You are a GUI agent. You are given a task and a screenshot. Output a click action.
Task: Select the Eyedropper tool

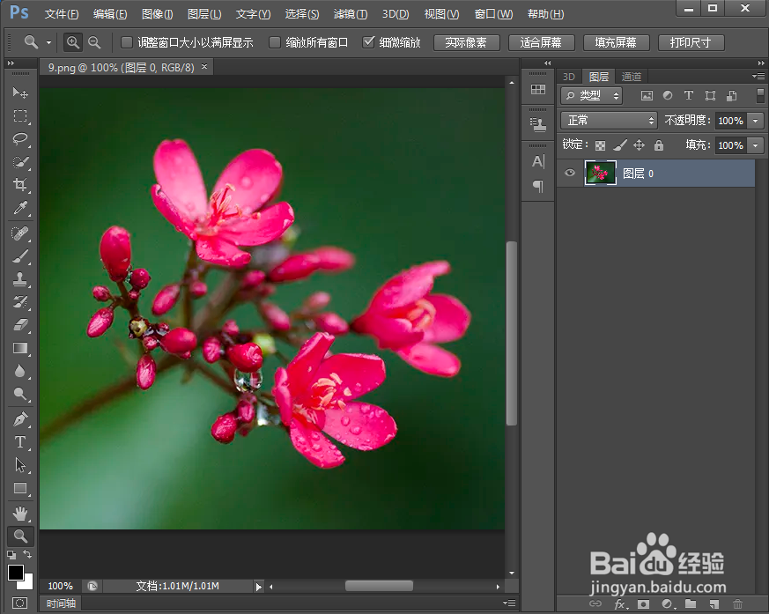coord(20,208)
